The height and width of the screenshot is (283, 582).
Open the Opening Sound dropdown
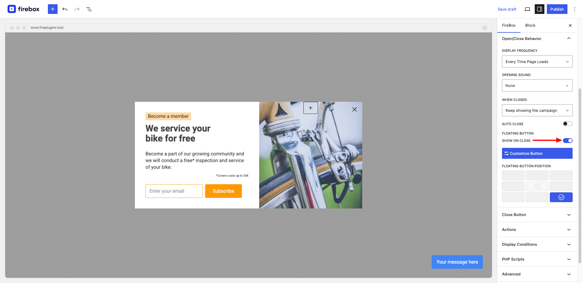[537, 85]
